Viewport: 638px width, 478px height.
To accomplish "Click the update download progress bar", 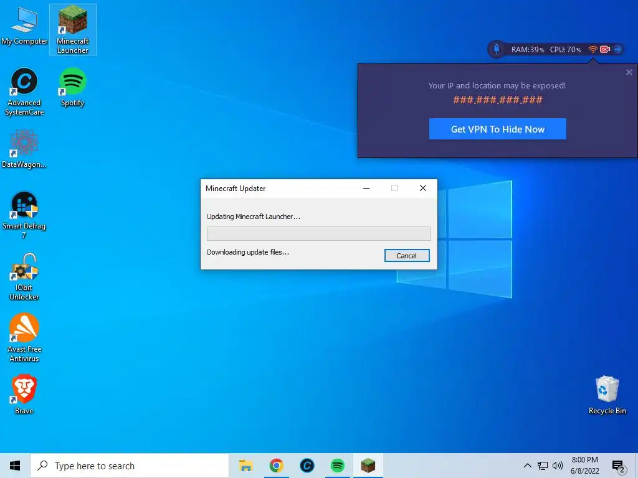I will click(x=319, y=234).
